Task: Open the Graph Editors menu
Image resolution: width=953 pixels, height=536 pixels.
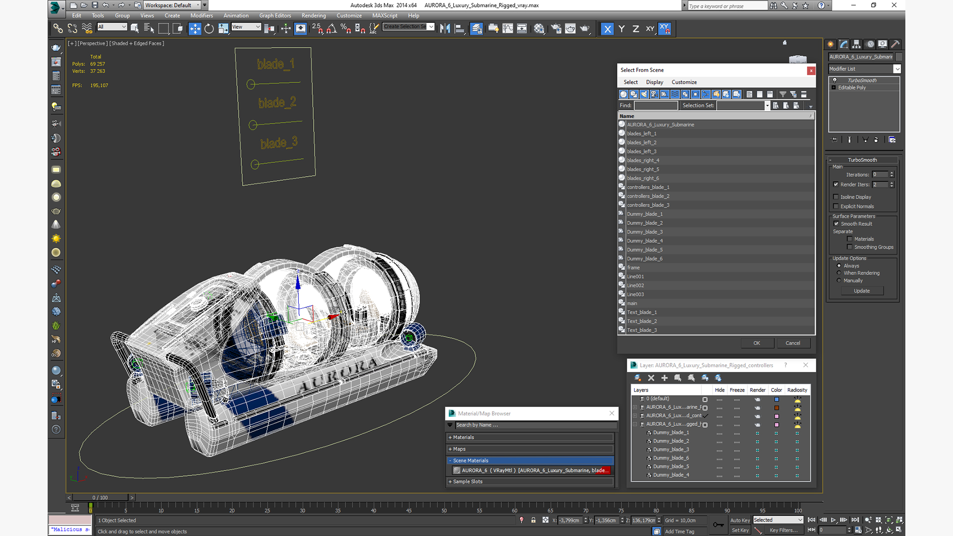Action: (x=275, y=15)
